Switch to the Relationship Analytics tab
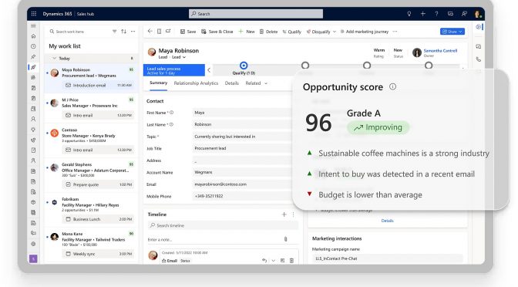Image resolution: width=518 pixels, height=287 pixels. [x=196, y=83]
